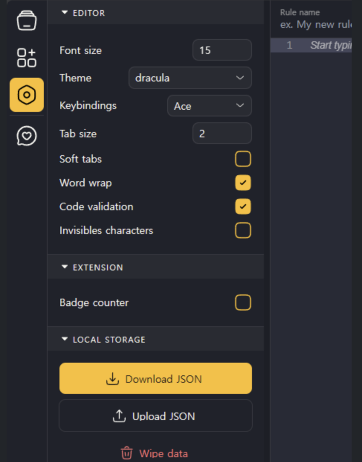Click the add new rule grid icon

[26, 57]
